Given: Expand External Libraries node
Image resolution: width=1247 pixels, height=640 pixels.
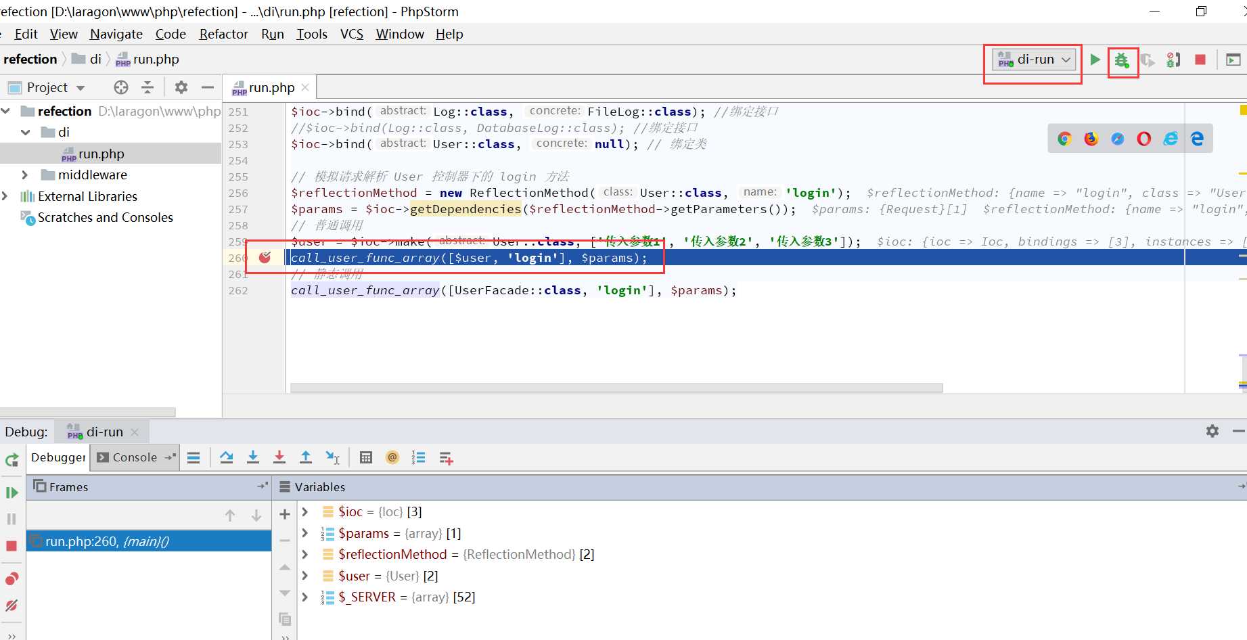Looking at the screenshot, I should point(5,196).
